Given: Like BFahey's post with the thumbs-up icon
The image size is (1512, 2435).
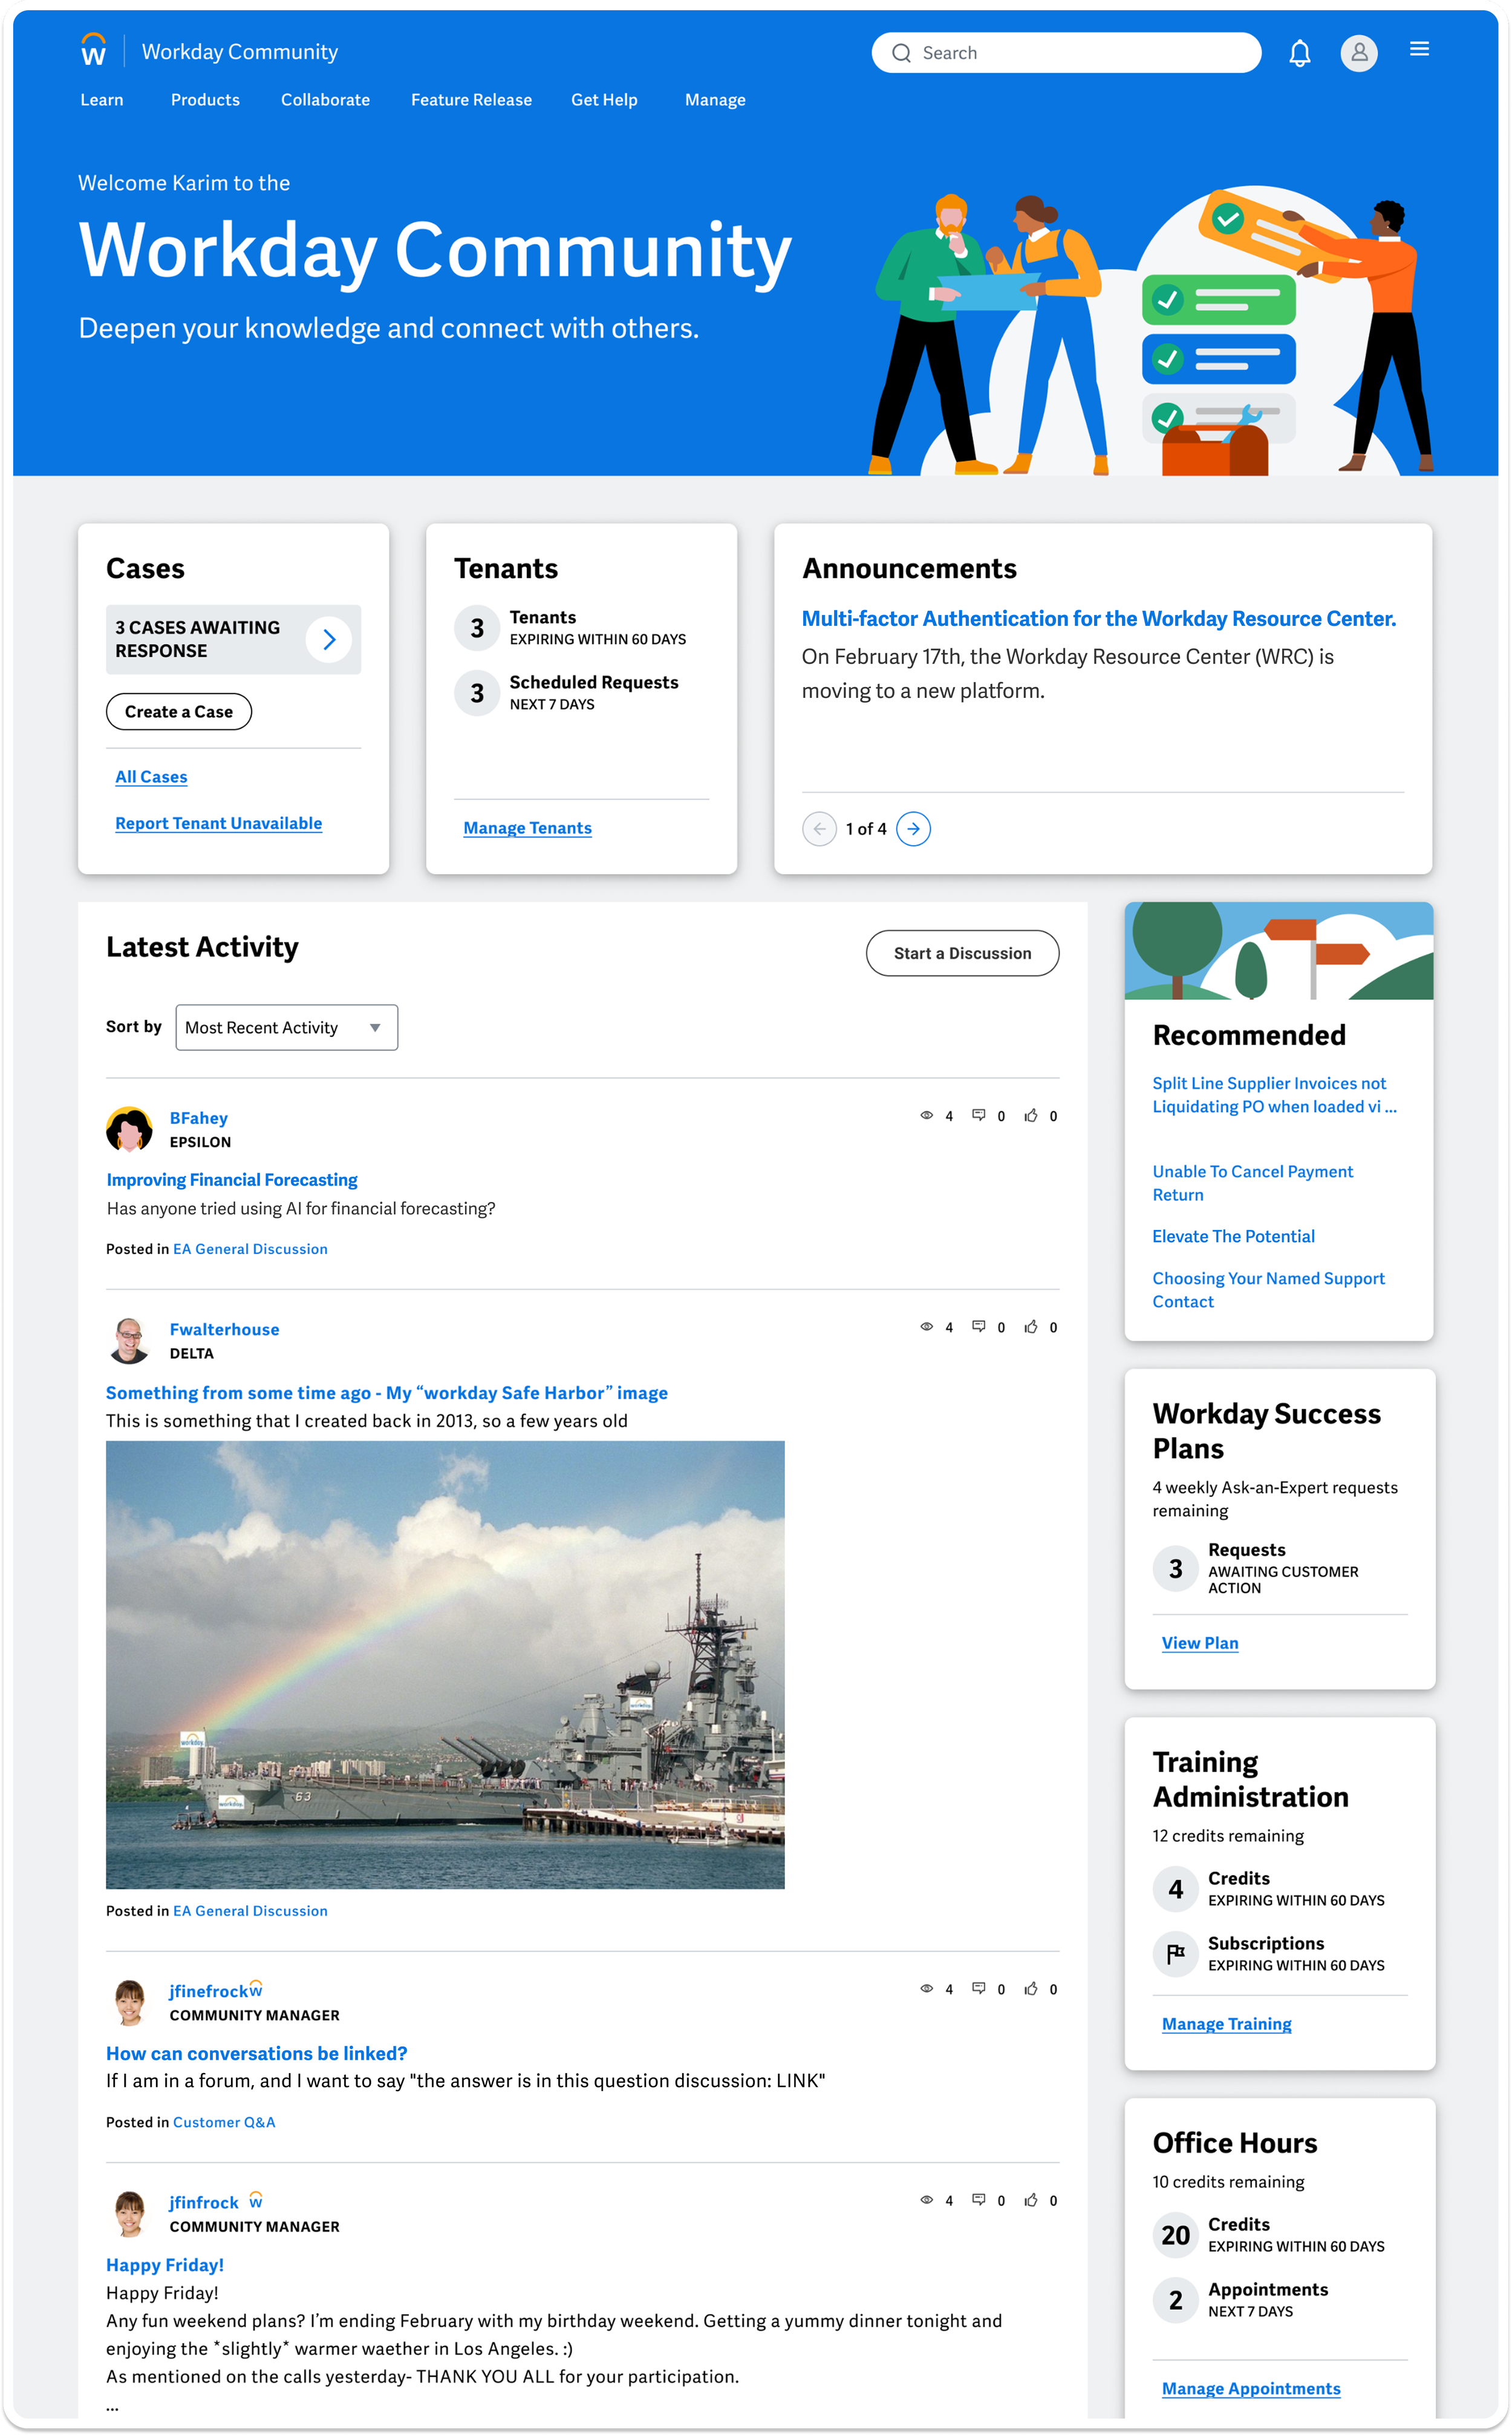Looking at the screenshot, I should 1031,1115.
